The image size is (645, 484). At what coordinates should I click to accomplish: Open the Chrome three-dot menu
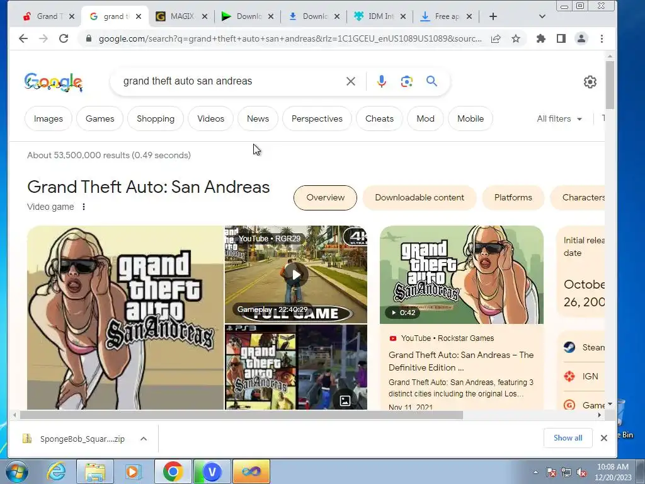point(602,38)
